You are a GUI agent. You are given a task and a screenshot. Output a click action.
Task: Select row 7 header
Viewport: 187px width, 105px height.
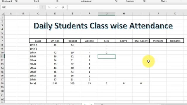(x=2, y=41)
